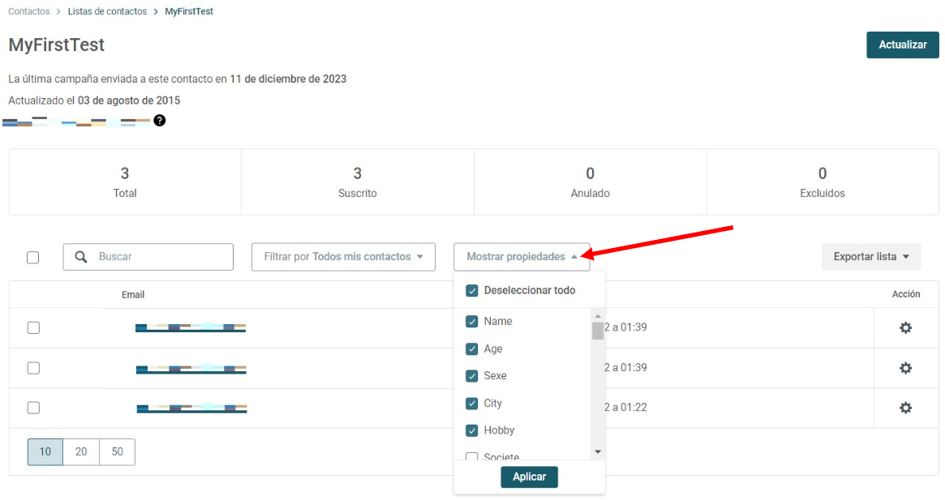The width and height of the screenshot is (945, 500).
Task: Uncheck the Name property checkbox
Action: tap(472, 322)
